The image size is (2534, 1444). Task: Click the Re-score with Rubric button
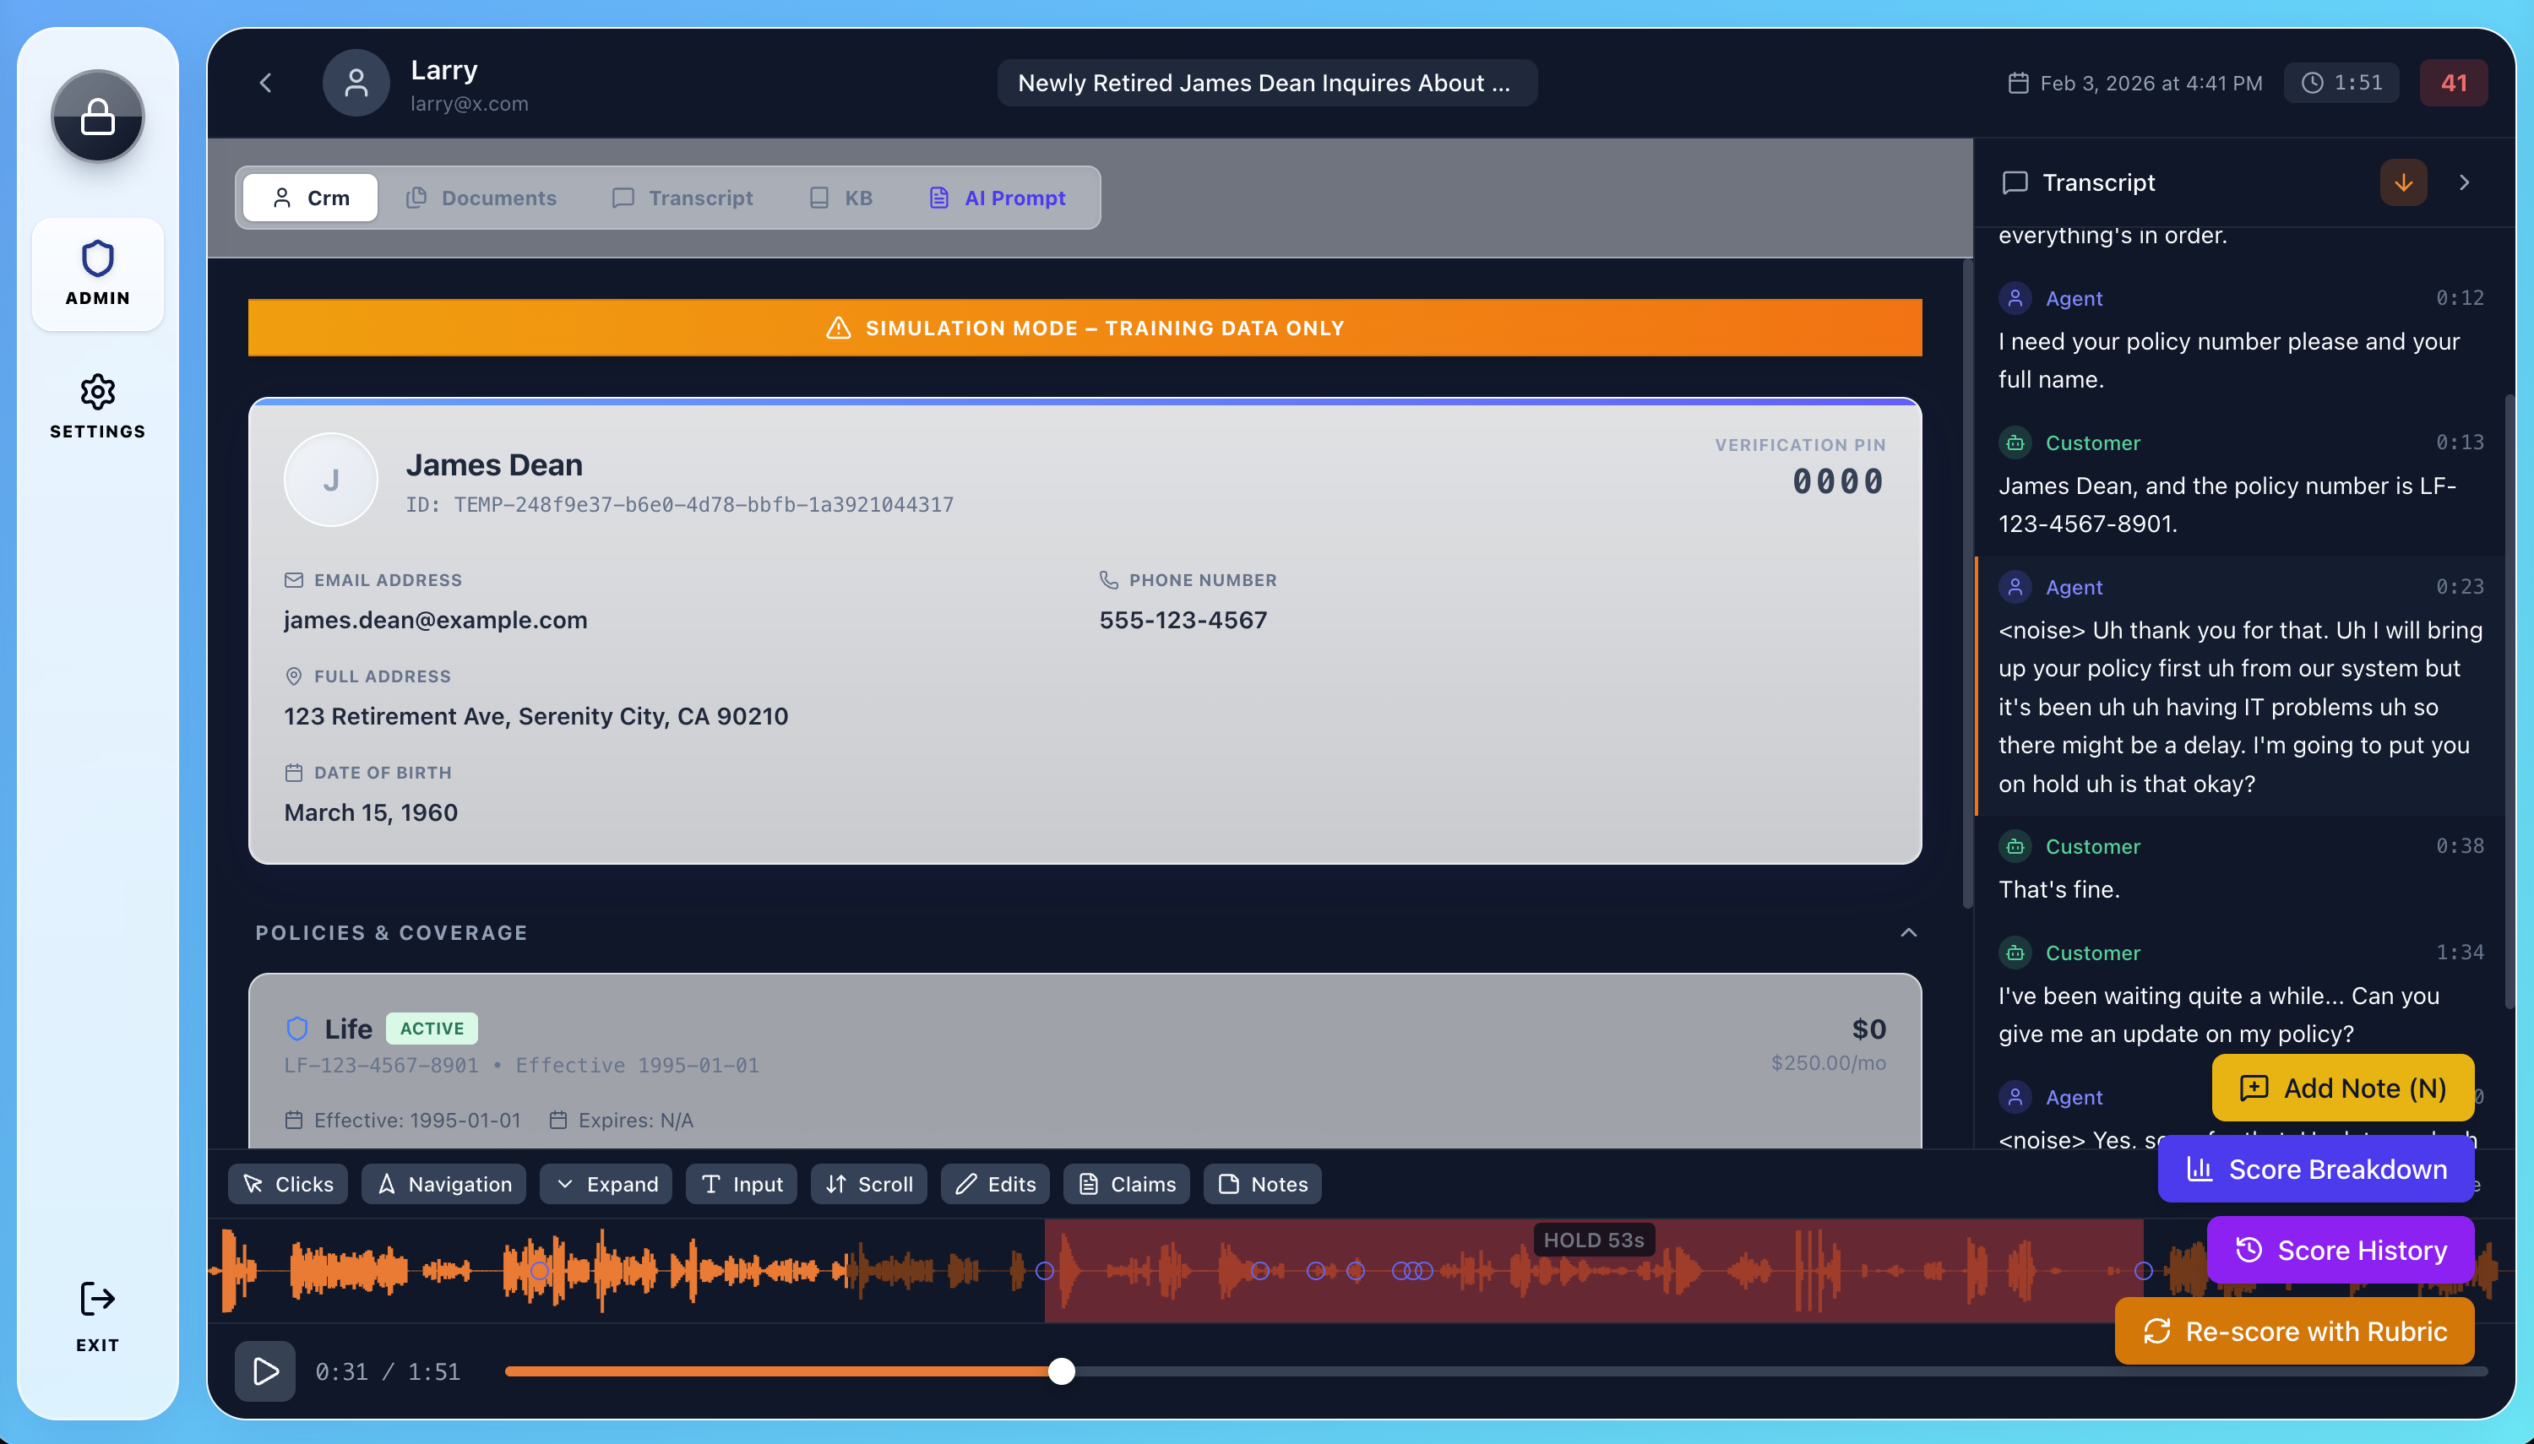[x=2294, y=1331]
